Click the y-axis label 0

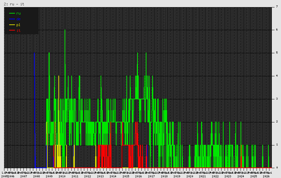[x=277, y=167]
